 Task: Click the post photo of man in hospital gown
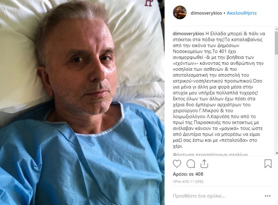coord(82,102)
